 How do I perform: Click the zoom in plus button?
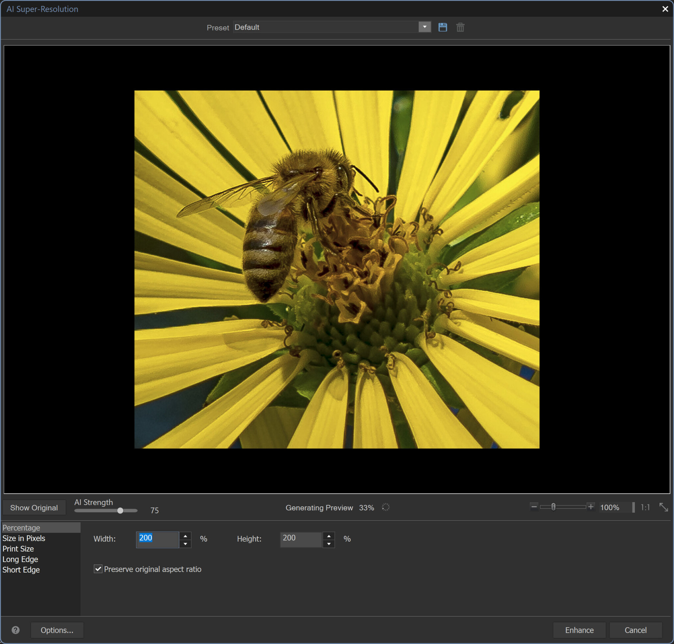[590, 507]
